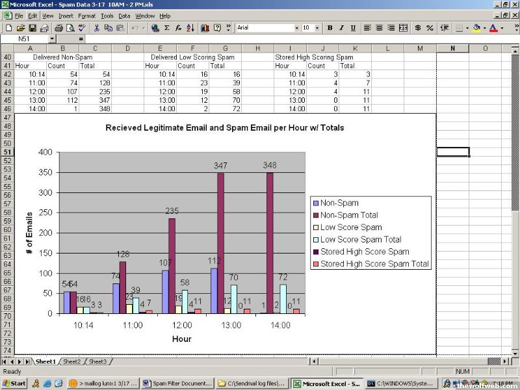
Task: Apply Currency Style dollar icon
Action: [418, 28]
